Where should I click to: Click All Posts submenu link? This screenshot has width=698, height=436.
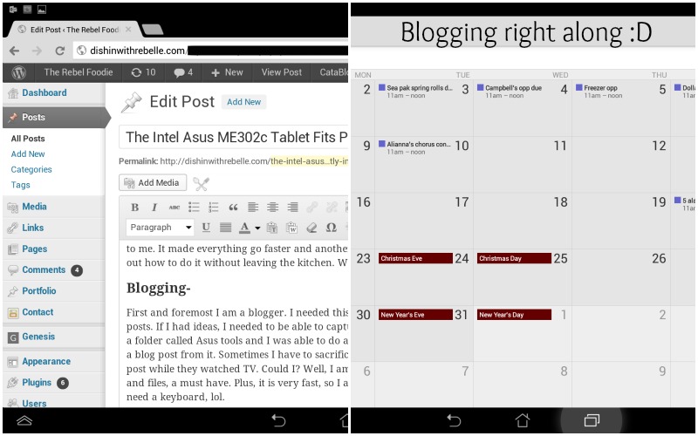coord(28,139)
